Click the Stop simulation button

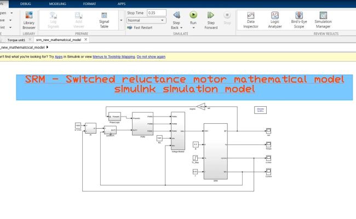tap(227, 18)
